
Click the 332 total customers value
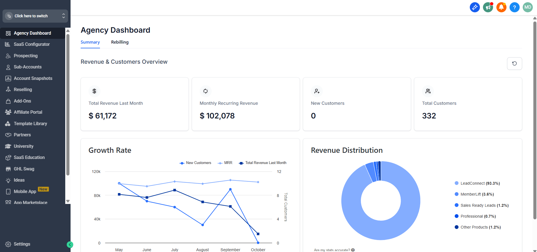tap(429, 116)
